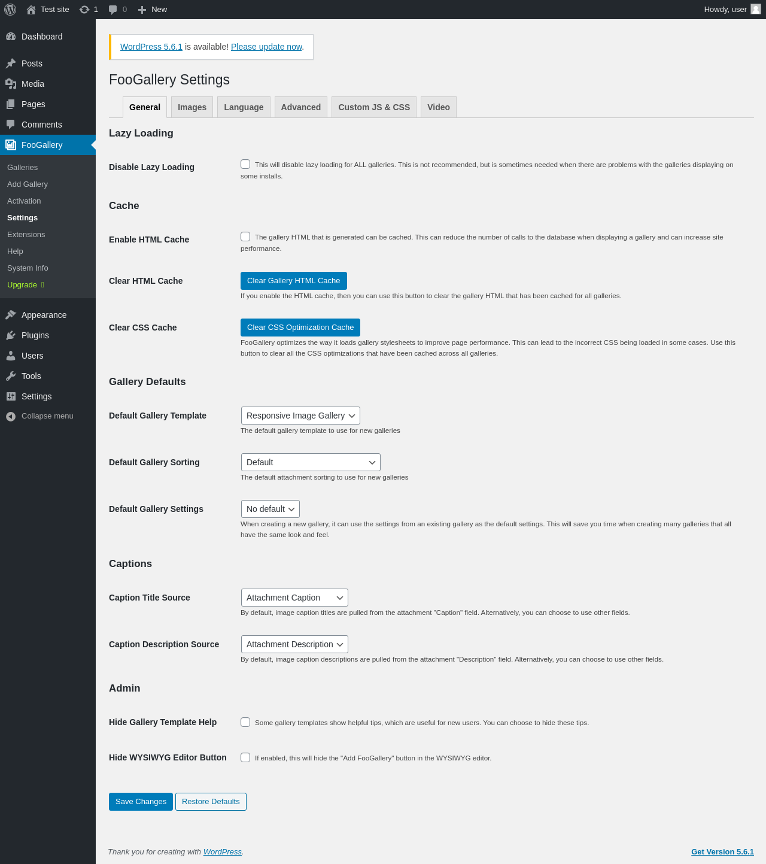Click the Dashboard gauge icon
This screenshot has width=766, height=864.
pyautogui.click(x=11, y=37)
